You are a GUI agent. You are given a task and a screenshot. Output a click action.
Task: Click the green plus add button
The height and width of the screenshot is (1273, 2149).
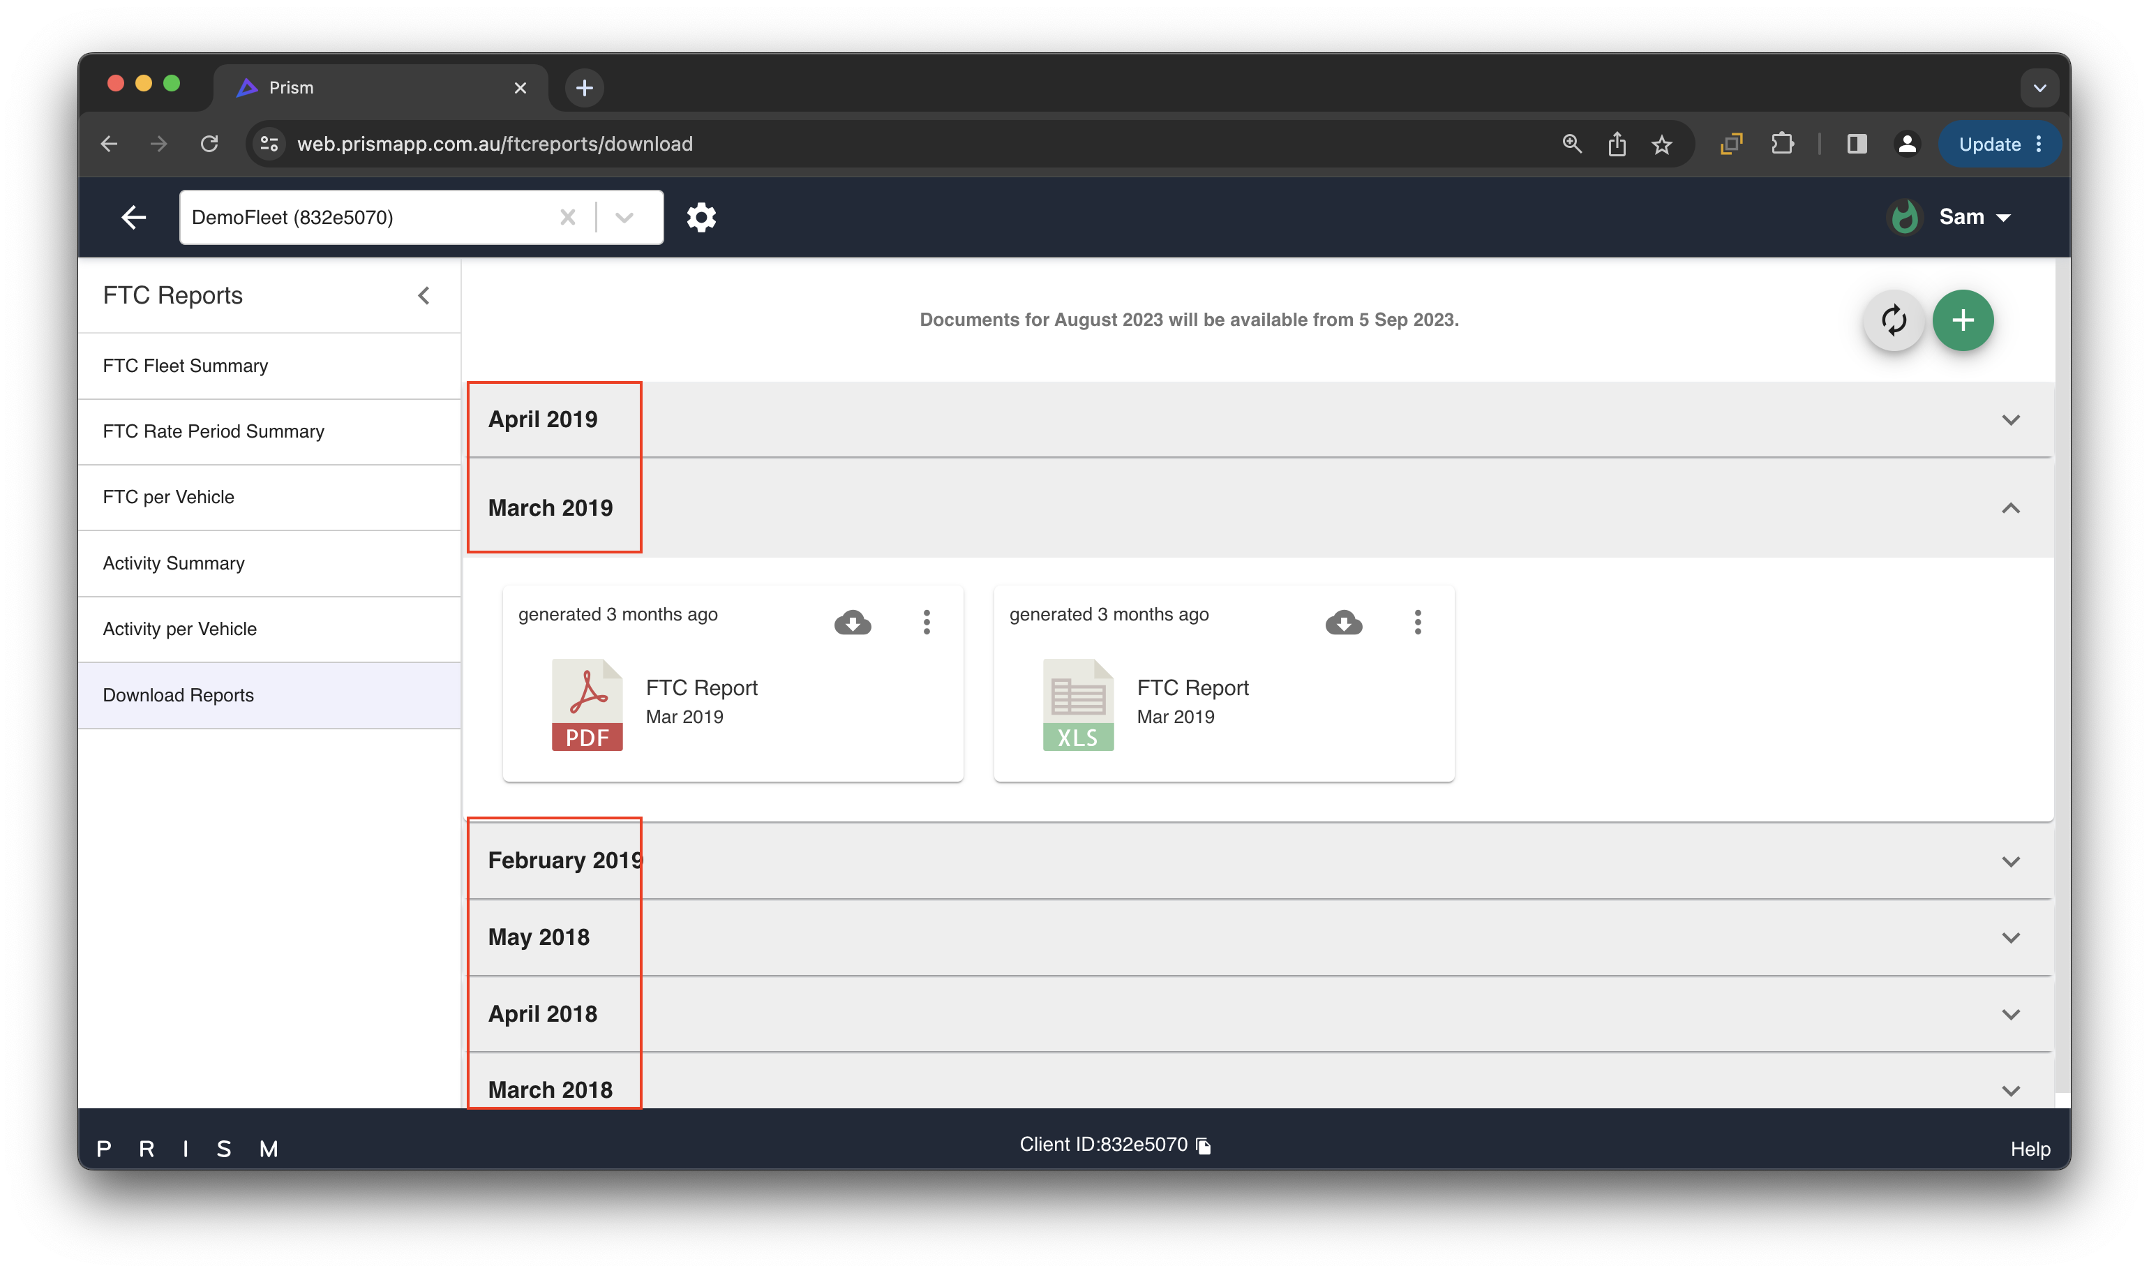pos(1962,320)
